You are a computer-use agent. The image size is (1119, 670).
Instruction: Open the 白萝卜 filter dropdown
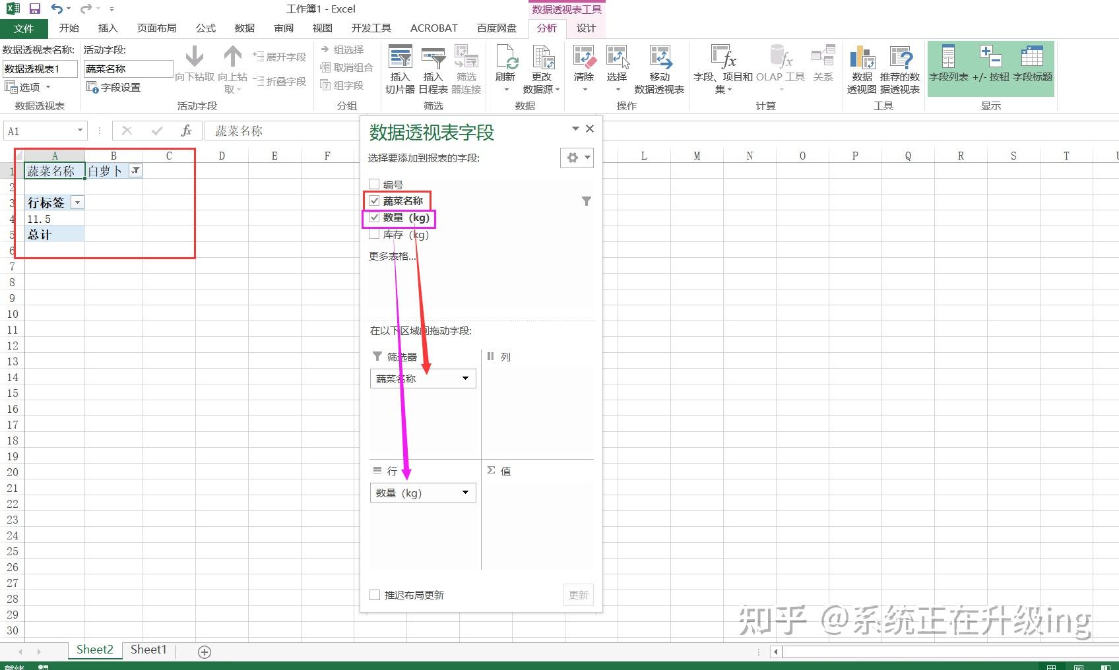coord(135,170)
